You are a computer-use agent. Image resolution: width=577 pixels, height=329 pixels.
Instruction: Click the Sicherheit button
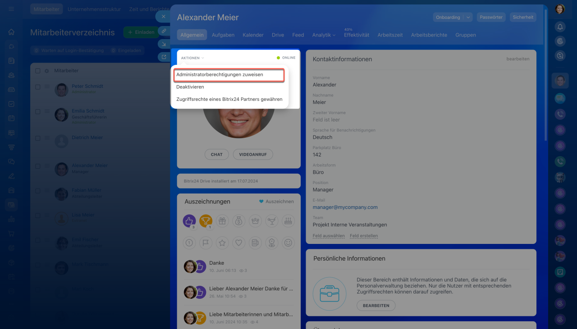(523, 17)
